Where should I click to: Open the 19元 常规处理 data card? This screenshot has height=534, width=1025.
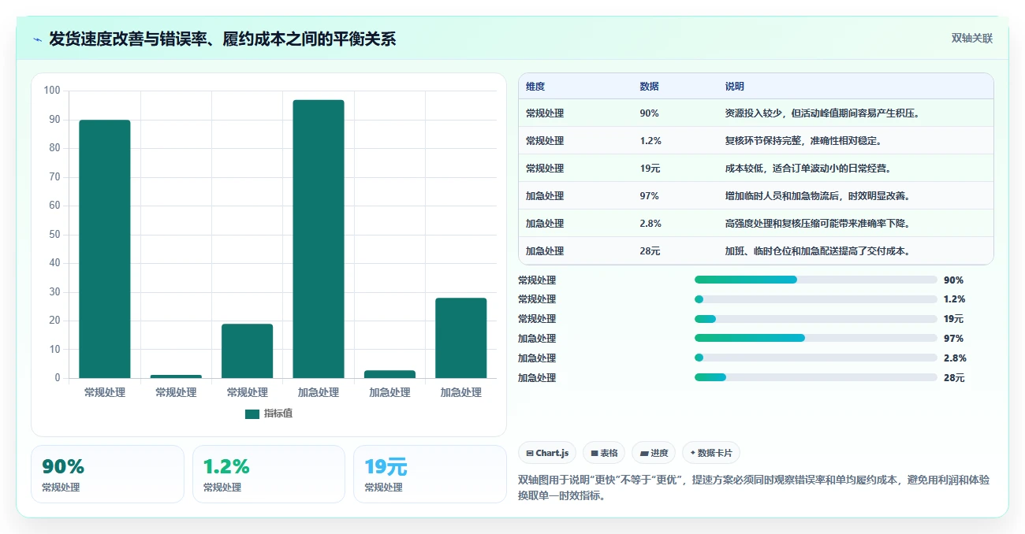(x=430, y=474)
